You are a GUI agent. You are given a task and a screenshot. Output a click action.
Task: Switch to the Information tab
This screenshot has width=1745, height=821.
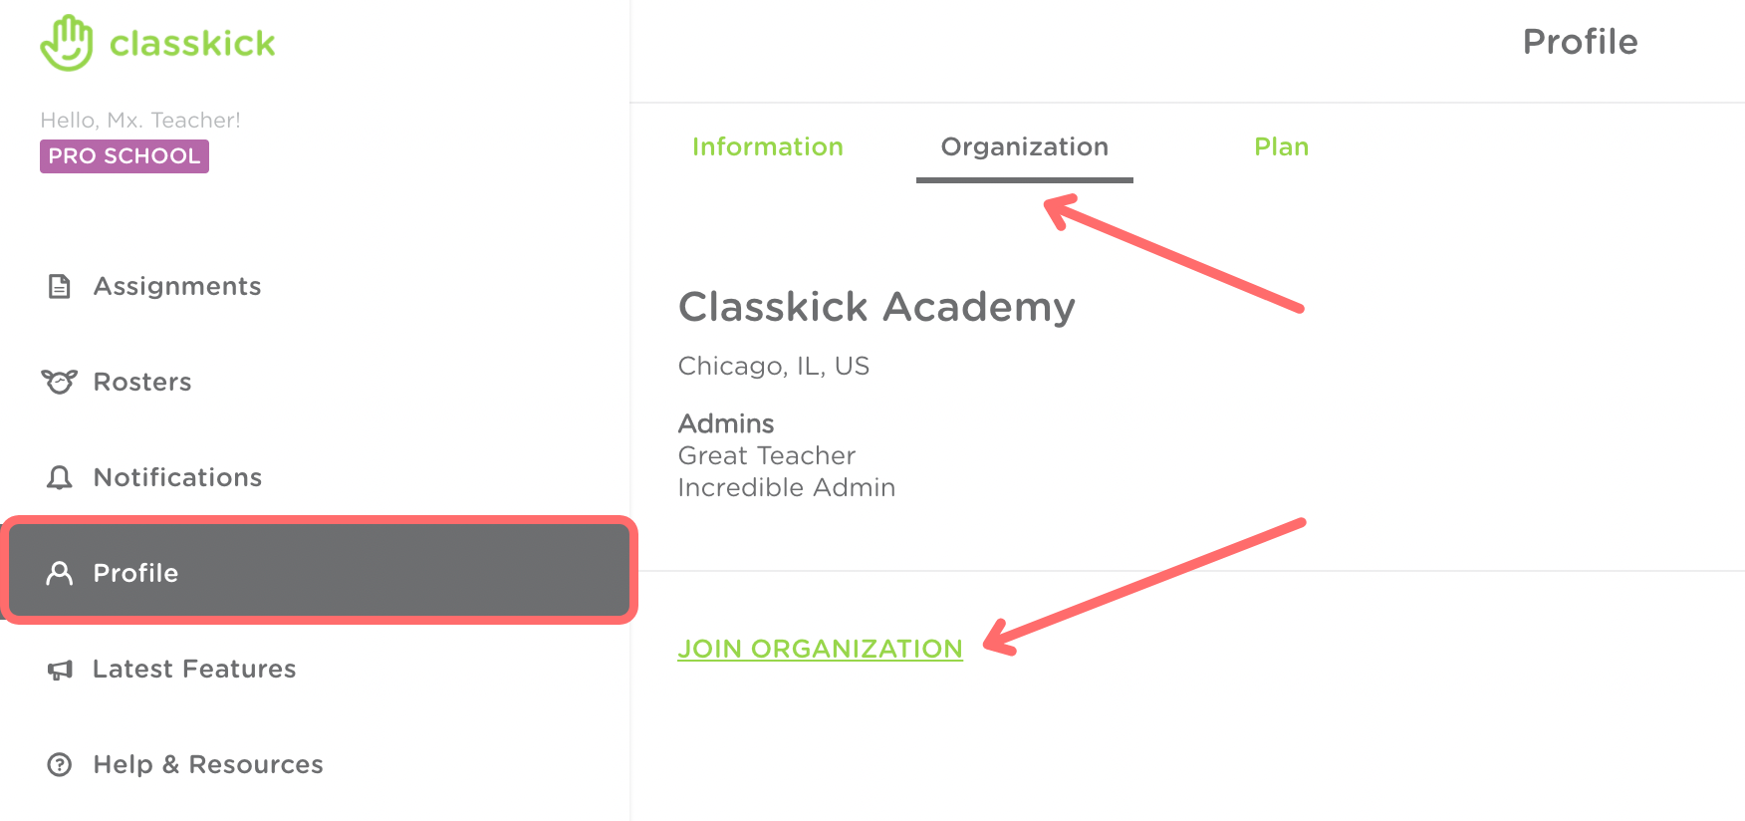pos(768,146)
